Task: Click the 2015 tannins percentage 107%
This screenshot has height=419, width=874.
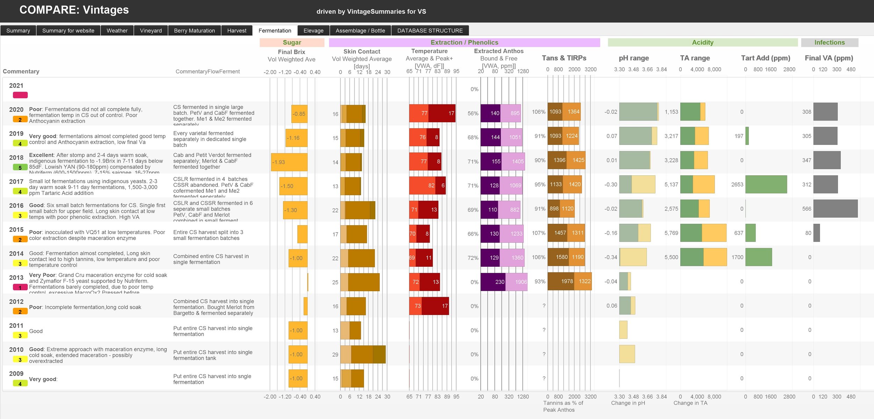Action: coord(539,233)
